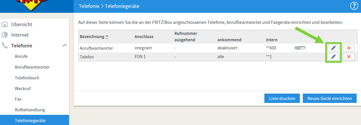The height and width of the screenshot is (125, 361).
Task: Click the **1 internal number
Action: click(269, 57)
